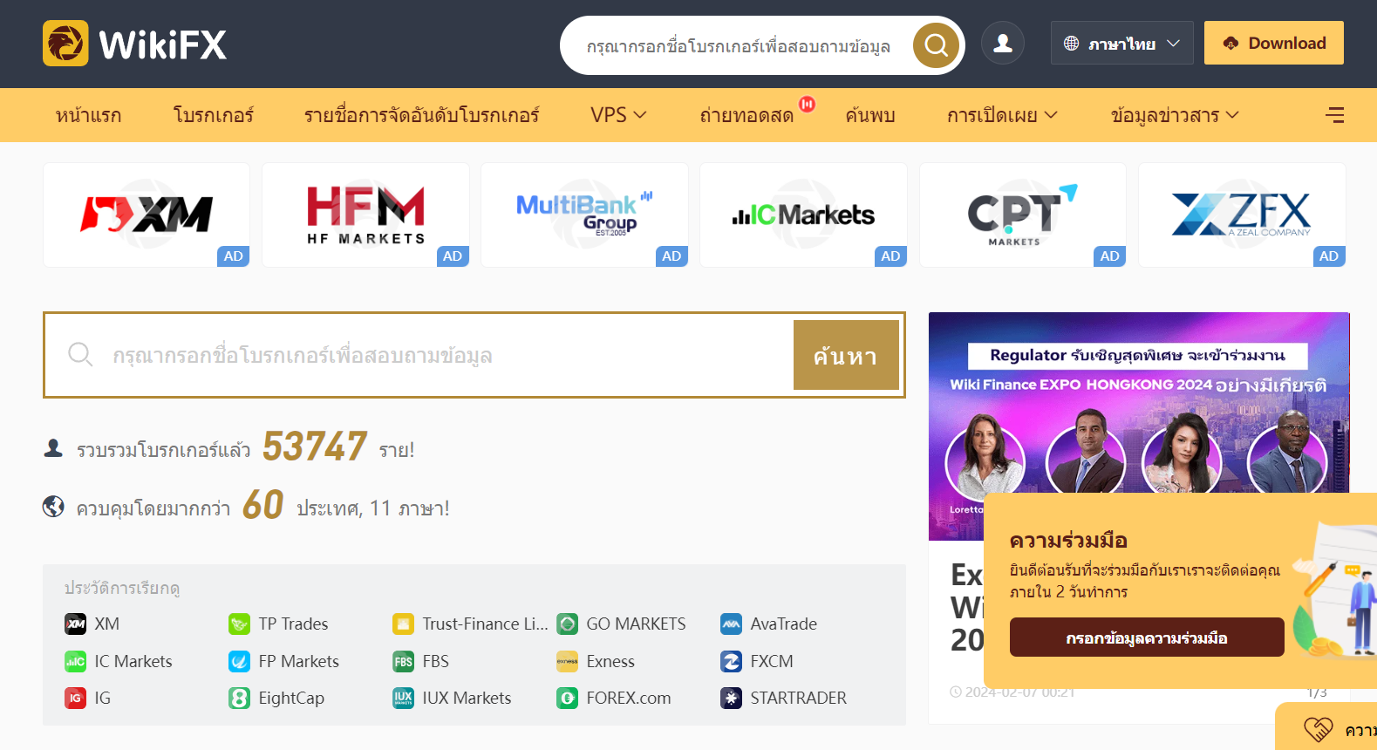Open the XM advertisement card
This screenshot has width=1377, height=750.
147,215
